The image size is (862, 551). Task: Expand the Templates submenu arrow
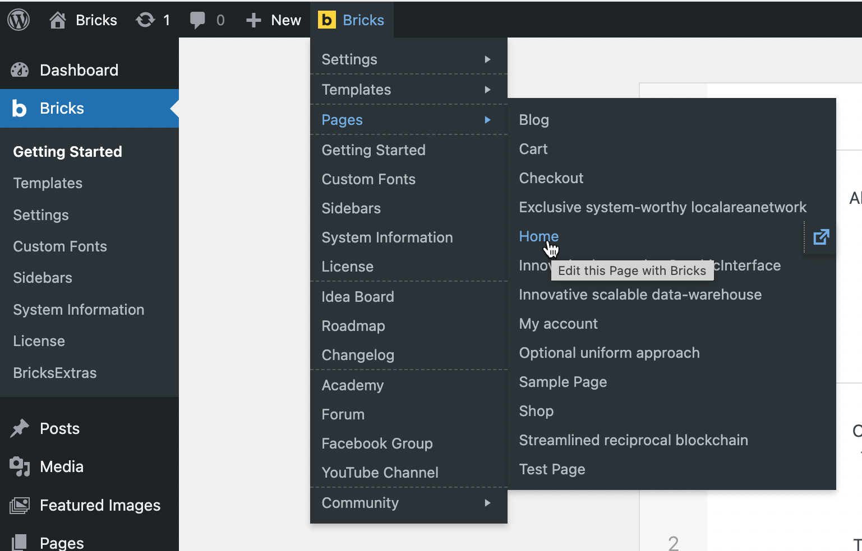487,90
